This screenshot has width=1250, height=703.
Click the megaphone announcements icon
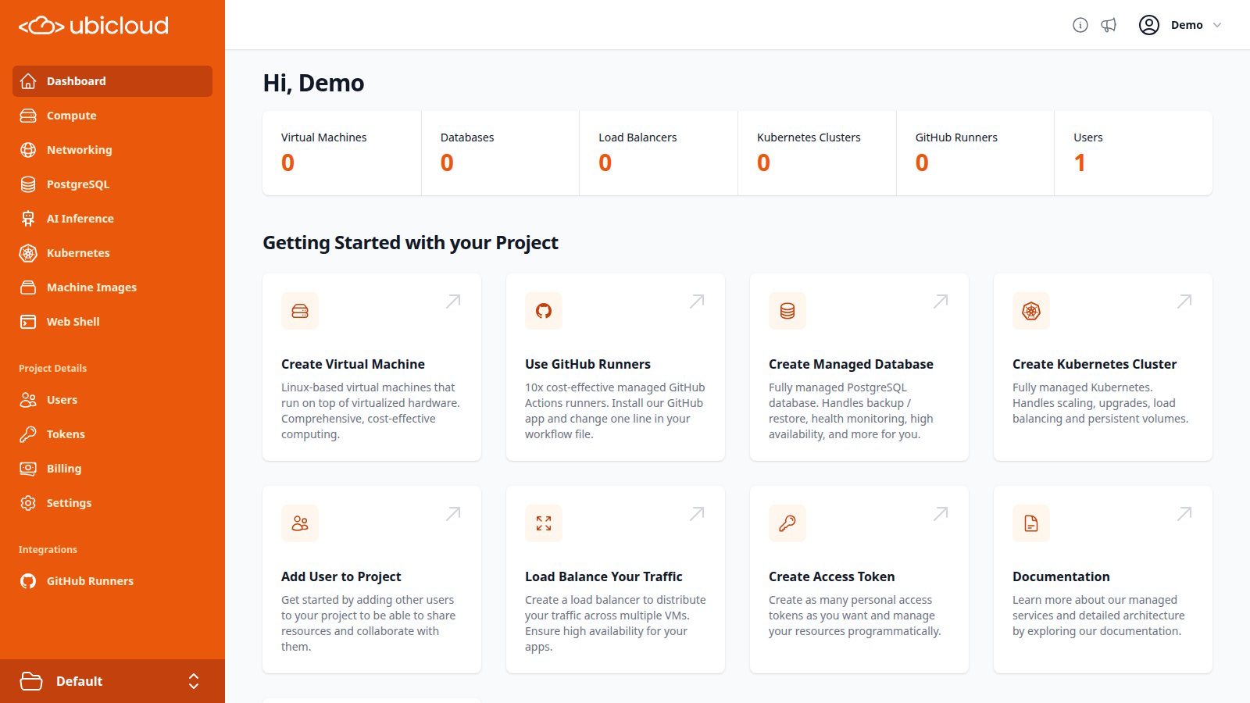click(1109, 25)
